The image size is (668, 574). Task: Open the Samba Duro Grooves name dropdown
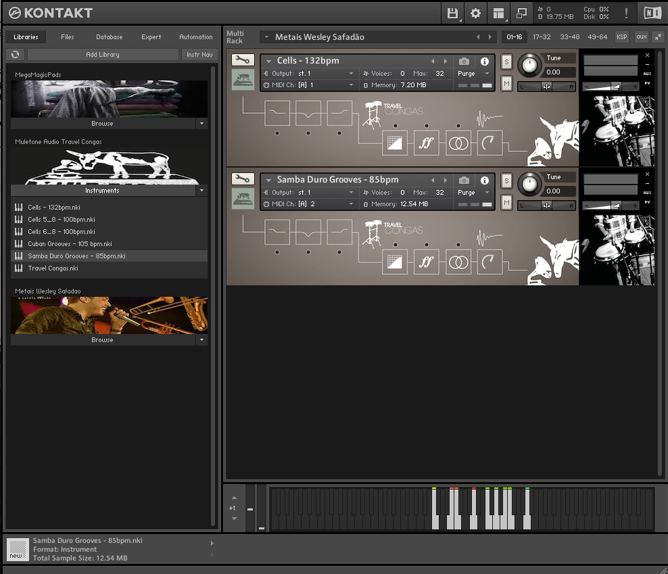click(x=269, y=180)
